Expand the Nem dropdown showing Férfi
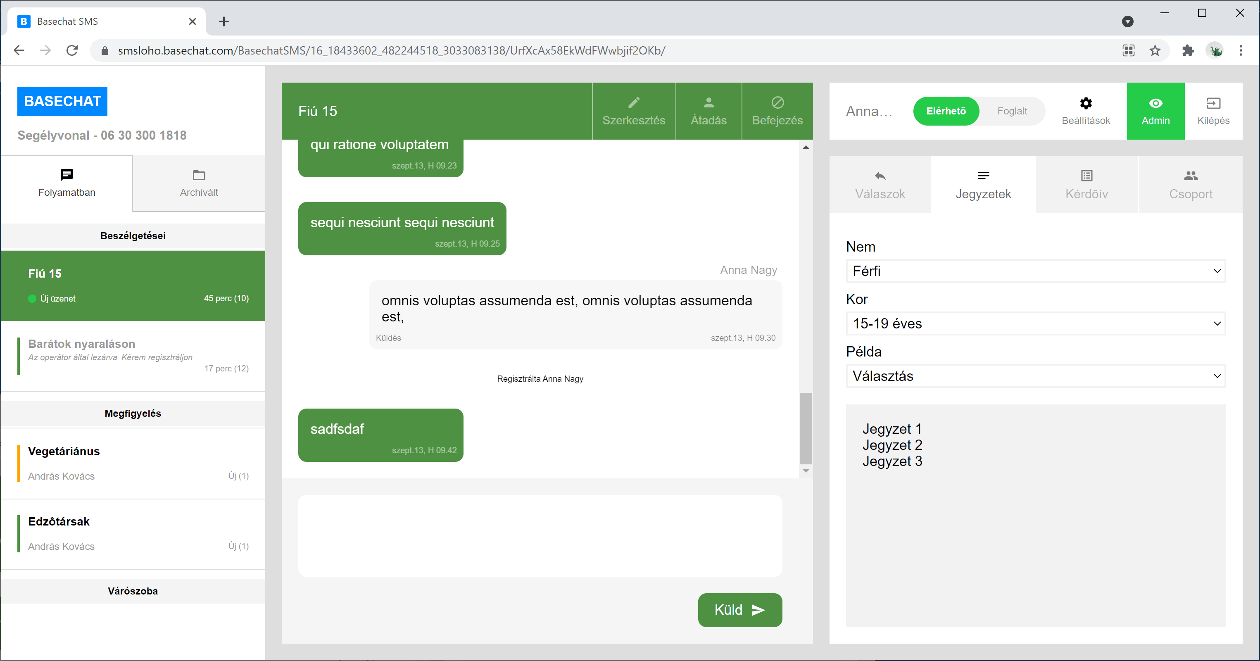 (1035, 271)
